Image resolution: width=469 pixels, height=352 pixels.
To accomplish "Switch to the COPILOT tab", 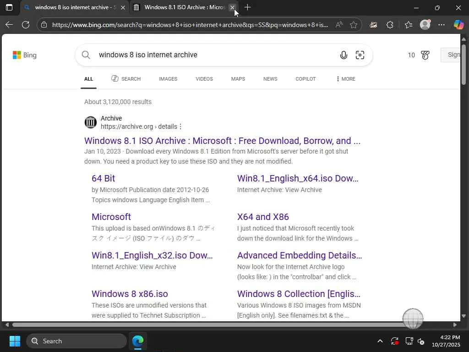I will (305, 79).
